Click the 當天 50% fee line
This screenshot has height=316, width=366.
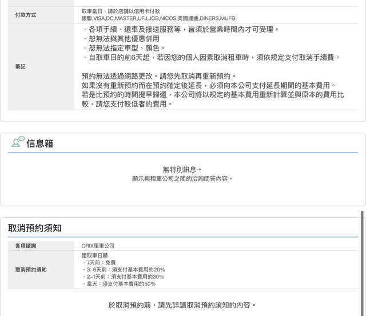(119, 283)
